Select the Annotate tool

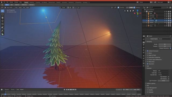tap(2, 31)
